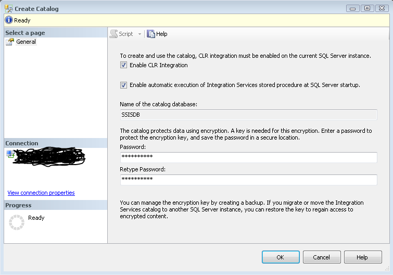Focus the Password field
393x275 pixels.
coord(249,157)
